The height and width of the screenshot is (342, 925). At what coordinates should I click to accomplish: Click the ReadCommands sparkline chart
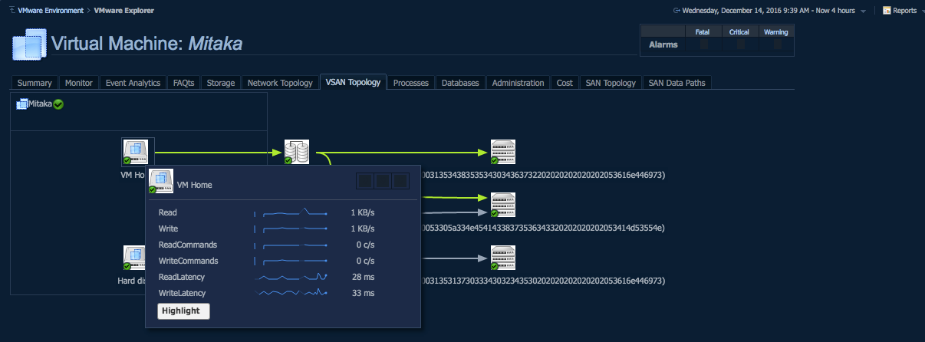point(291,245)
